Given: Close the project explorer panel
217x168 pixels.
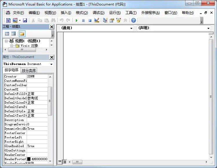Looking at the screenshot, I should pyautogui.click(x=52, y=27).
